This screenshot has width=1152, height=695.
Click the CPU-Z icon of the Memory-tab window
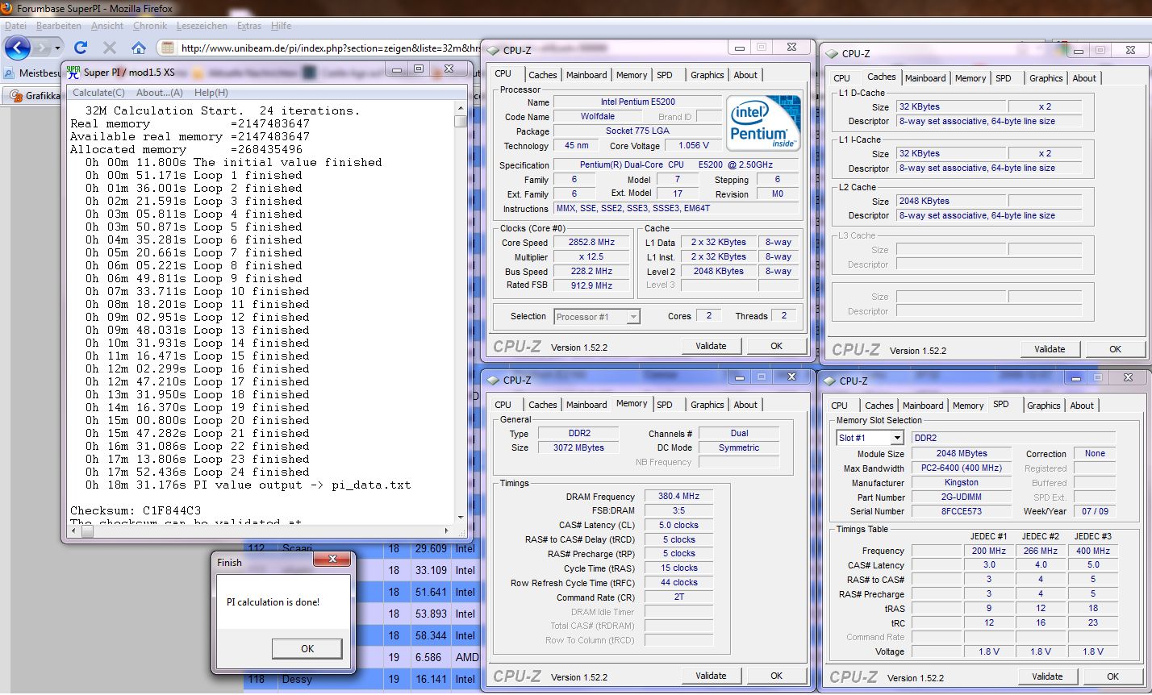point(493,380)
